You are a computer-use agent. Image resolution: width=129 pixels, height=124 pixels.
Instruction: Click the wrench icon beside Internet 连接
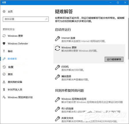tap(57, 39)
